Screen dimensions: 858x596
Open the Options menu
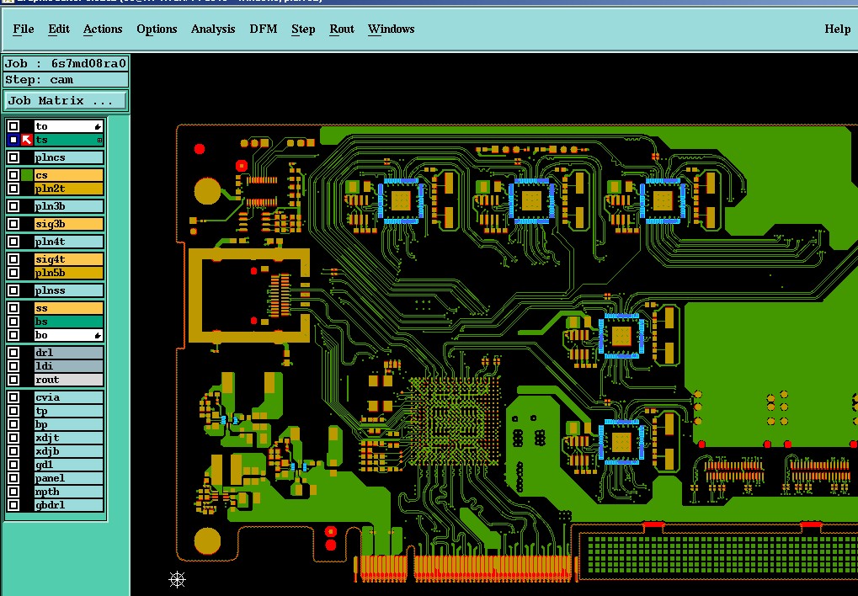157,29
